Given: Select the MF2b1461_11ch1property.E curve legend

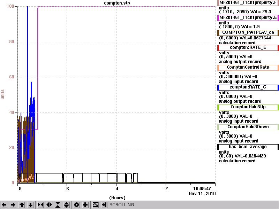Looking at the screenshot, I should click(248, 18).
